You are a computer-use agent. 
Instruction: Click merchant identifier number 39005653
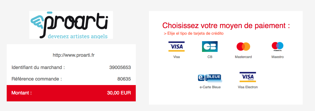coord(120,67)
